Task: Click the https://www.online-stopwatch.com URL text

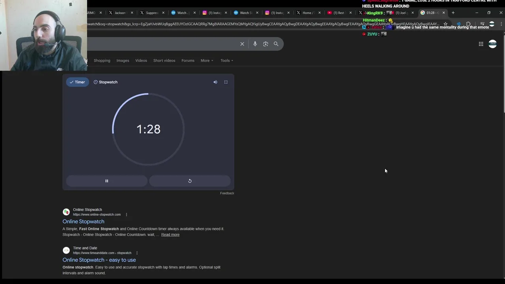Action: [x=97, y=215]
